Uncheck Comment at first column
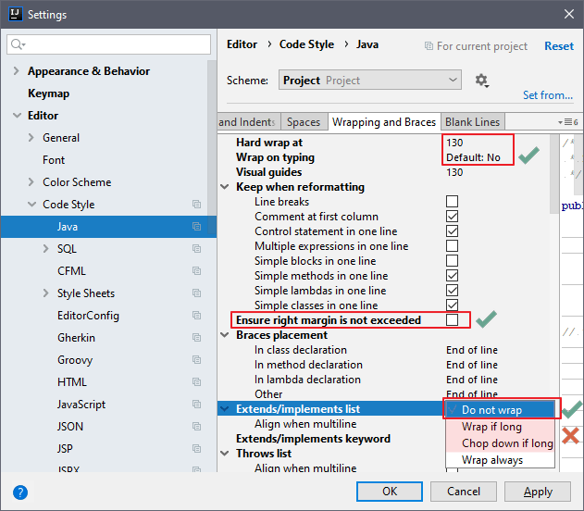This screenshot has width=584, height=511. [453, 217]
